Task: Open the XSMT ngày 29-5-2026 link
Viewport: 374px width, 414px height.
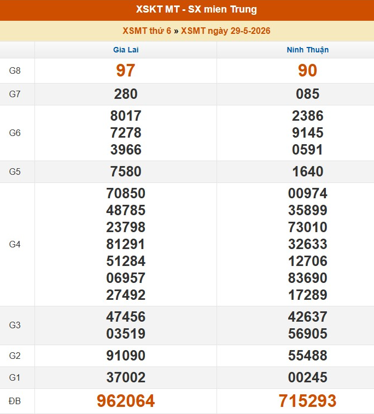Action: coord(225,31)
